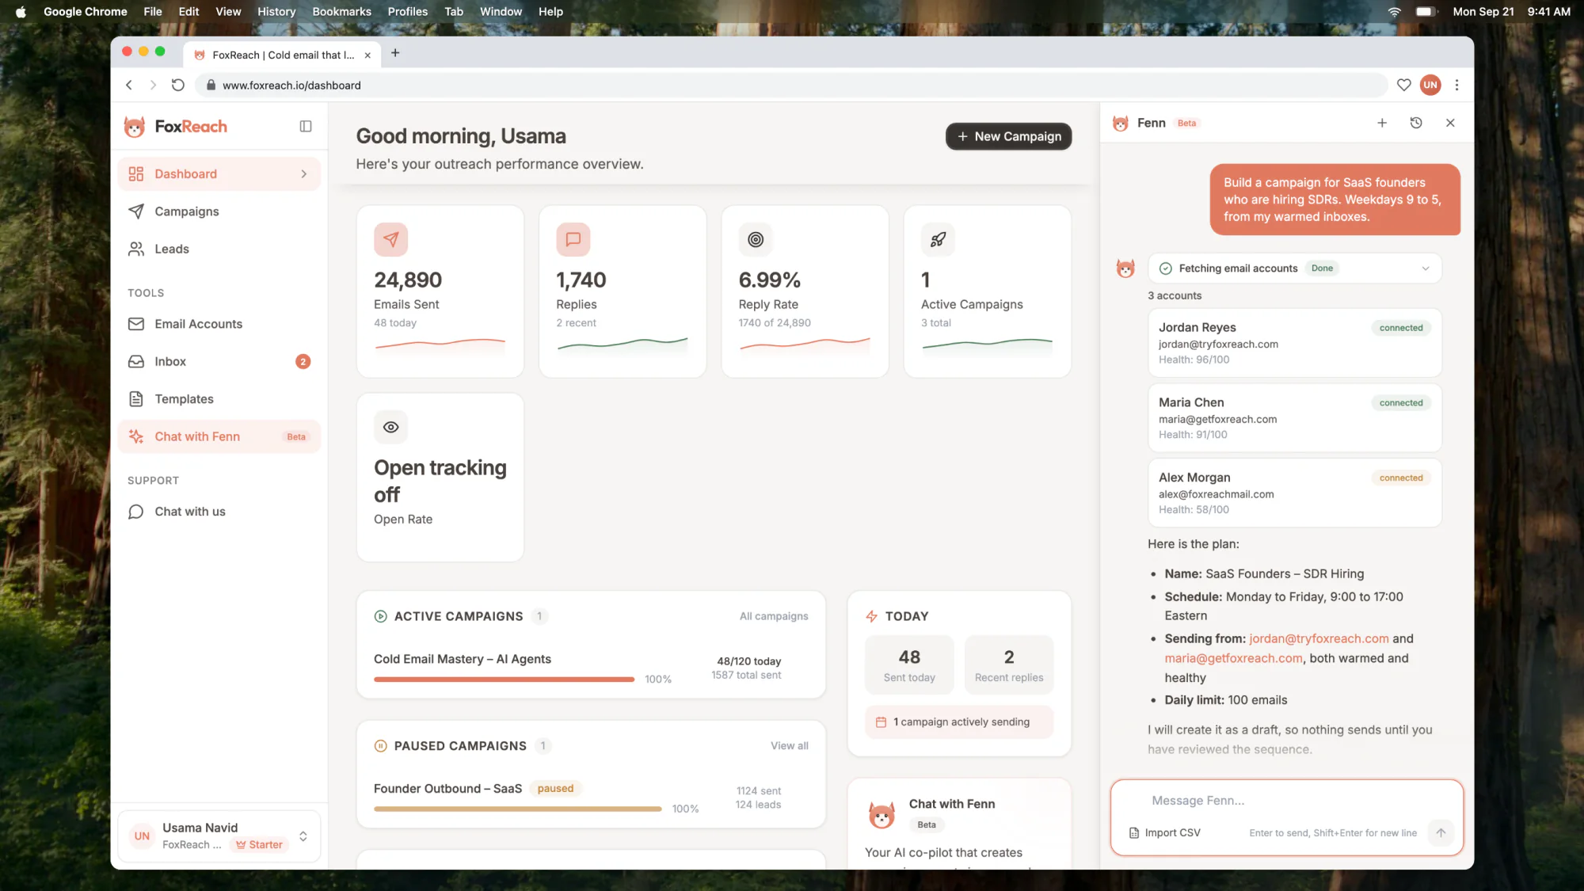The image size is (1584, 891).
Task: Click the Templates document icon
Action: click(136, 399)
